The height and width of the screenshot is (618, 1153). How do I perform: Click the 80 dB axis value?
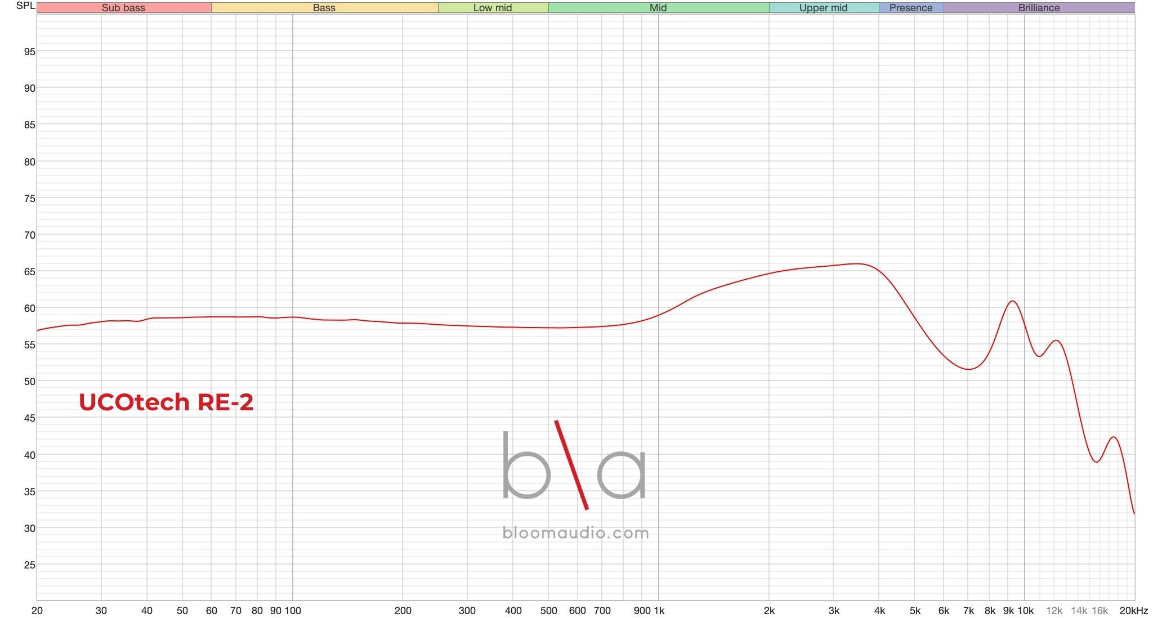29,162
